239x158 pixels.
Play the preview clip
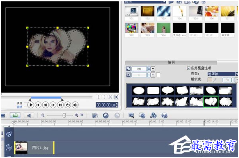(30, 105)
